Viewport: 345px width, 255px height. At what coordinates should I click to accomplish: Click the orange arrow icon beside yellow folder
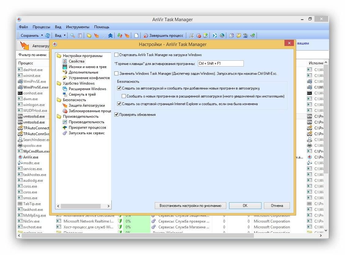(x=96, y=36)
